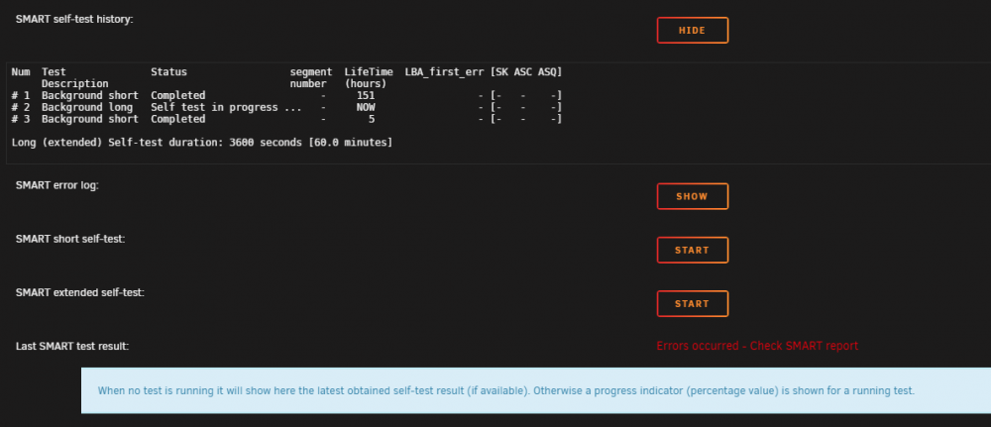Select 'Self test in progress ...' status
This screenshot has width=991, height=427.
point(226,107)
